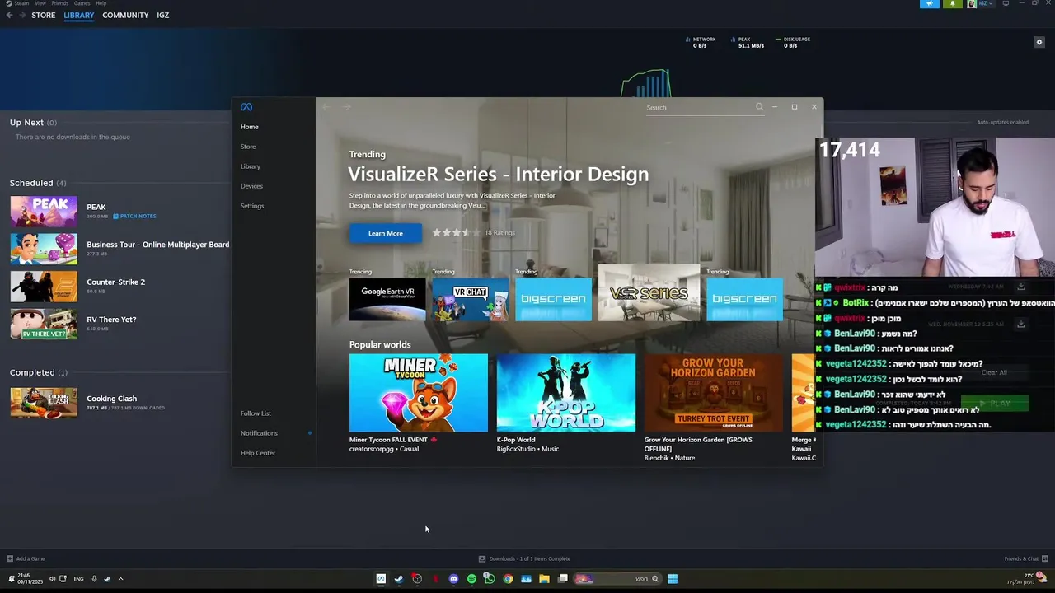Viewport: 1055px width, 593px height.
Task: Open Steam download settings gear icon
Action: [1039, 42]
